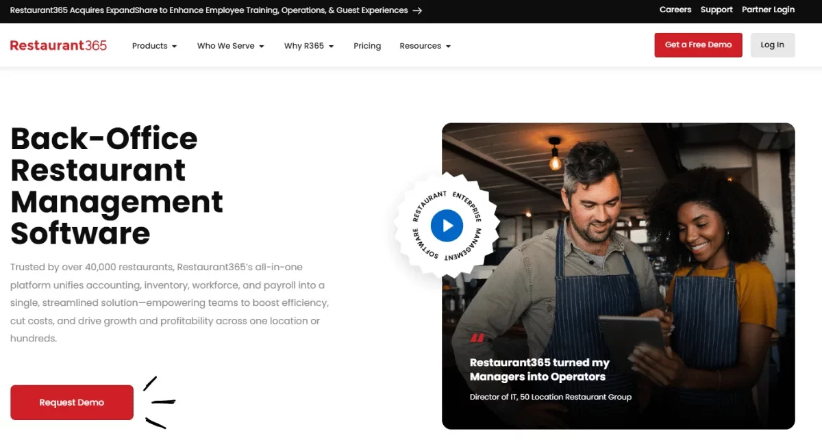Click the Log In button

coord(773,44)
